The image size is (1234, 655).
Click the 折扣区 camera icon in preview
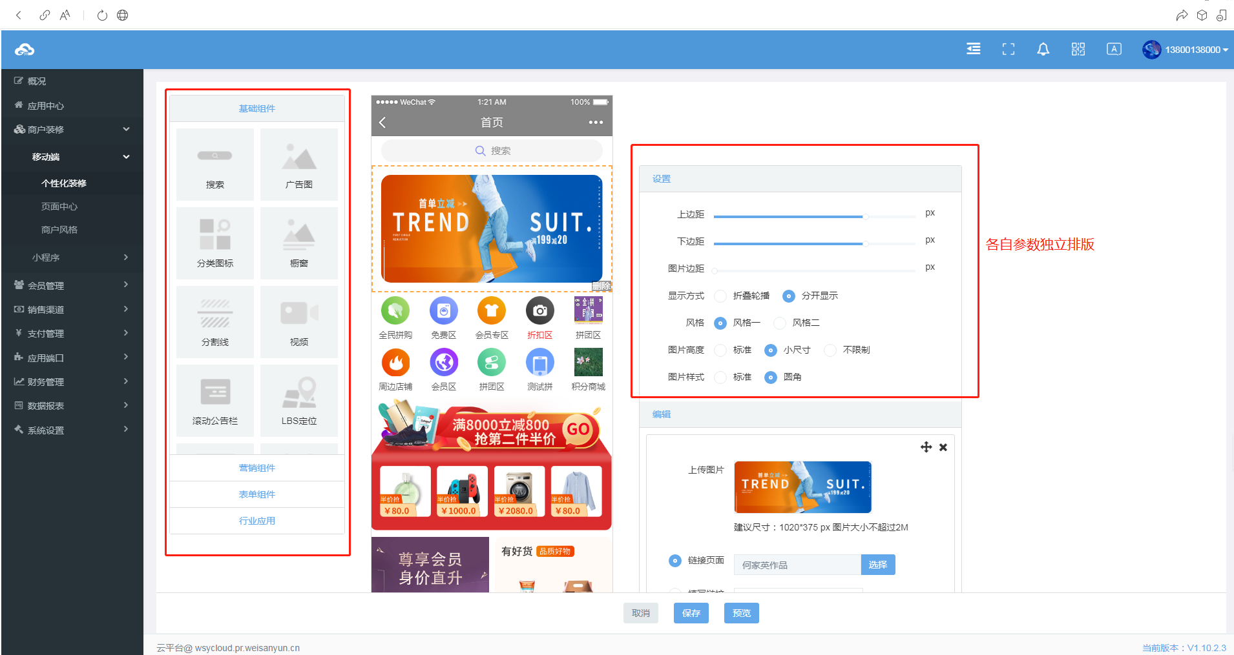pyautogui.click(x=540, y=310)
